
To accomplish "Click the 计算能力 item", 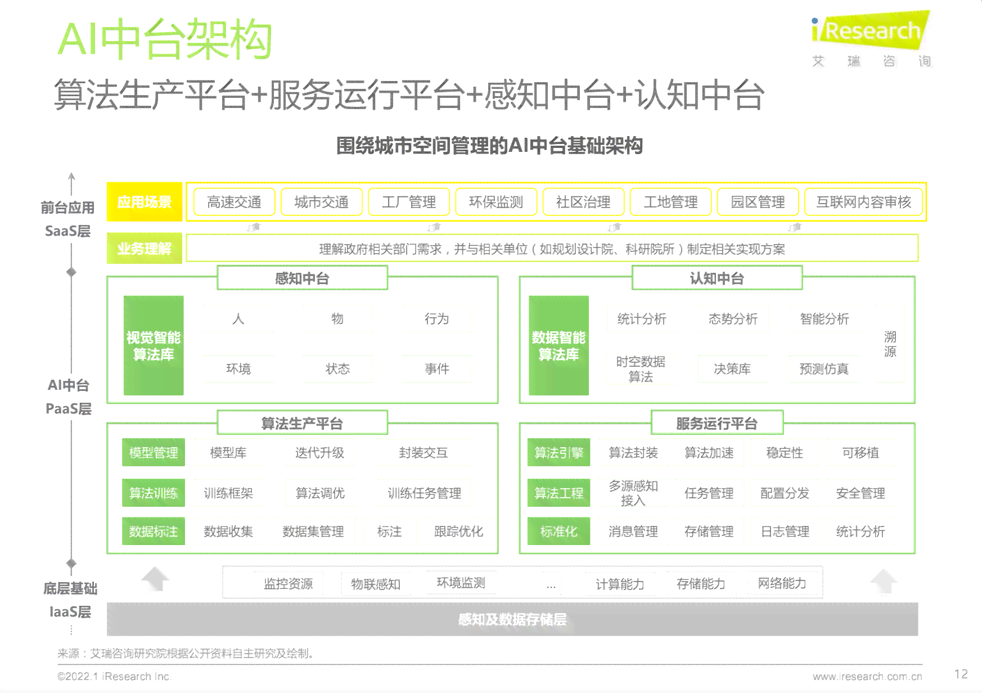I will (620, 584).
